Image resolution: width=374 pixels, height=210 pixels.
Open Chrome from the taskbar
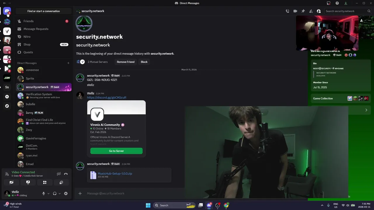[226, 205]
